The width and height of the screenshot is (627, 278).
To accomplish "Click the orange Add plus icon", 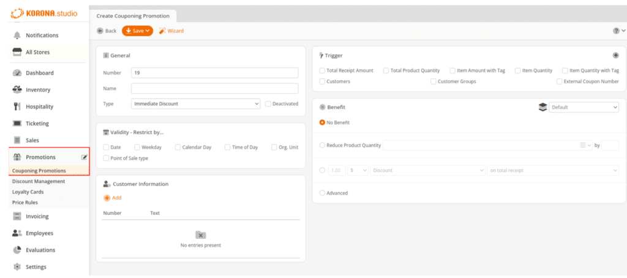I will [x=107, y=198].
